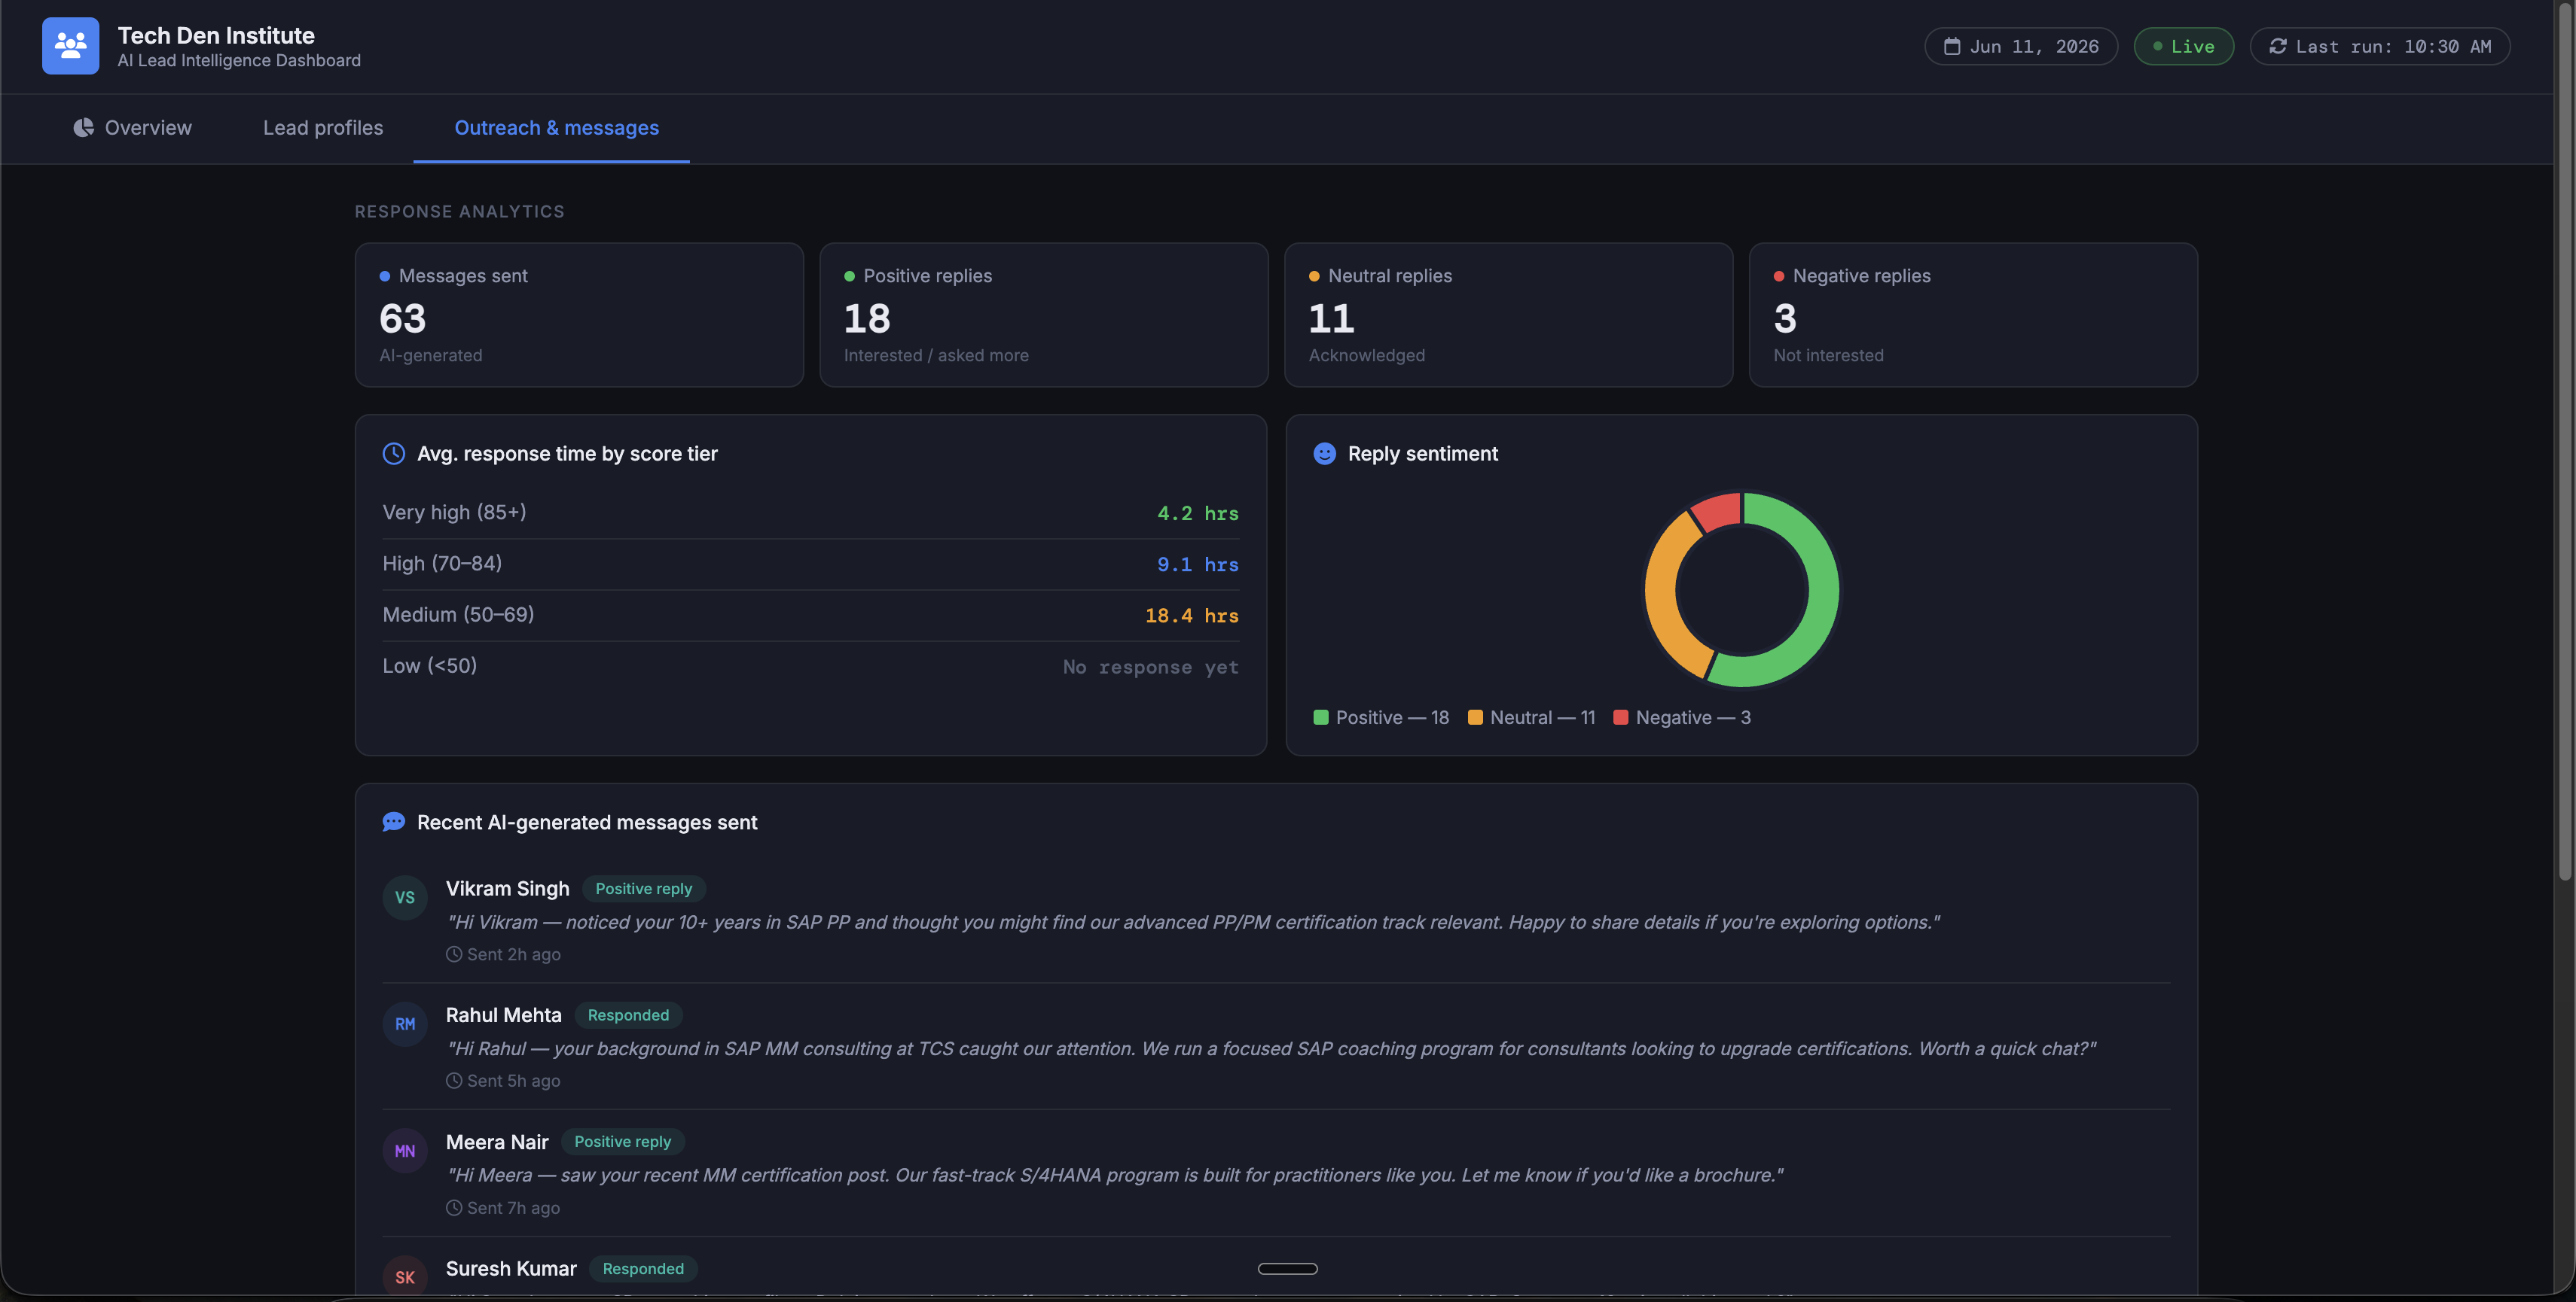Open the Overview tab
This screenshot has height=1302, width=2576.
point(132,128)
